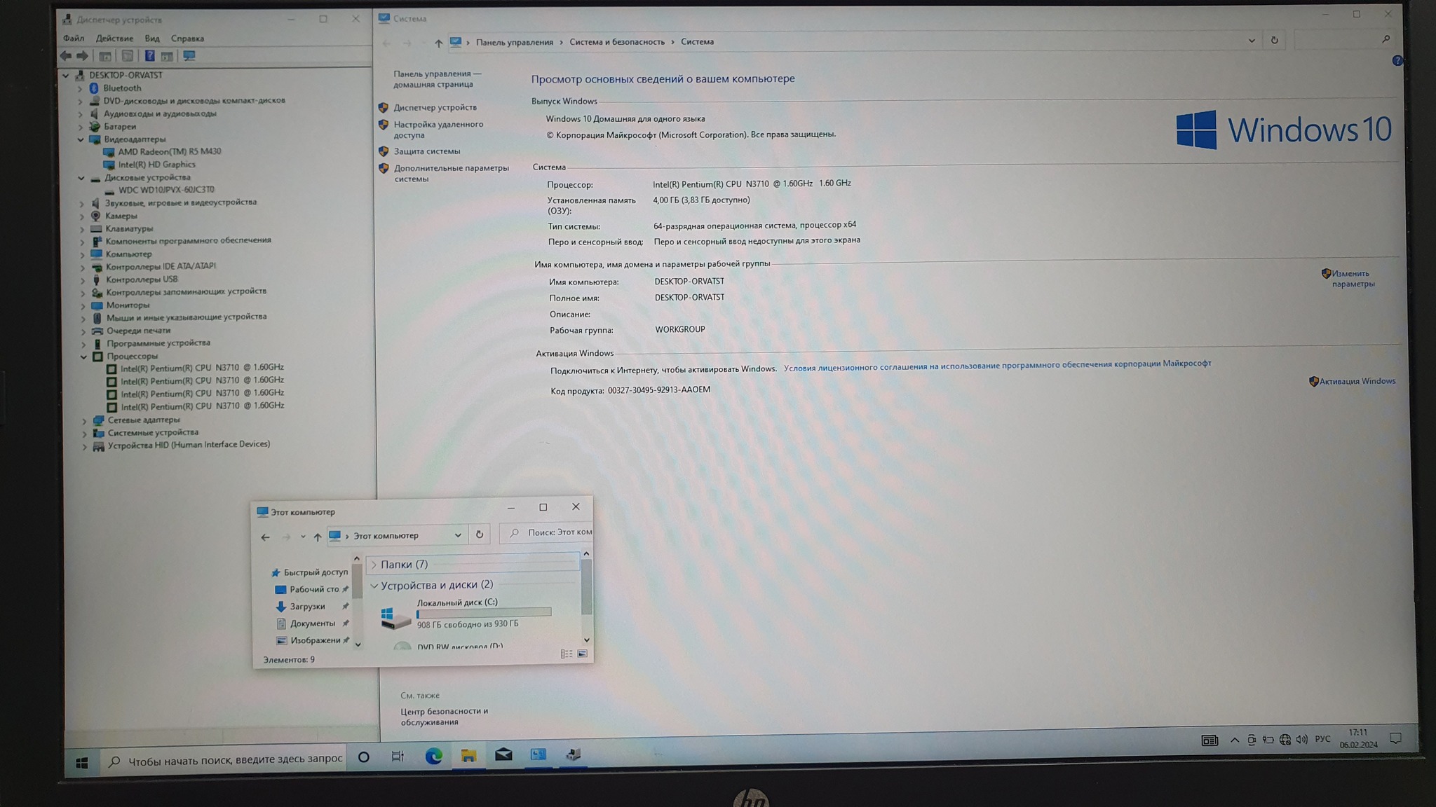Click the taskbar search input field
Image resolution: width=1436 pixels, height=807 pixels.
click(x=234, y=759)
